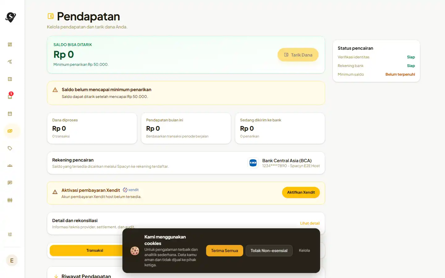Click the Tarik Dana button
Image resolution: width=445 pixels, height=278 pixels.
(298, 55)
